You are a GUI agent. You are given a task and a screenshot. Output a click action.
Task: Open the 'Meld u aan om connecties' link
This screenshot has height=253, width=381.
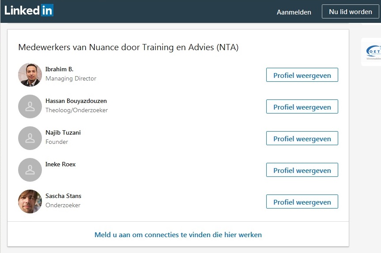pyautogui.click(x=178, y=235)
